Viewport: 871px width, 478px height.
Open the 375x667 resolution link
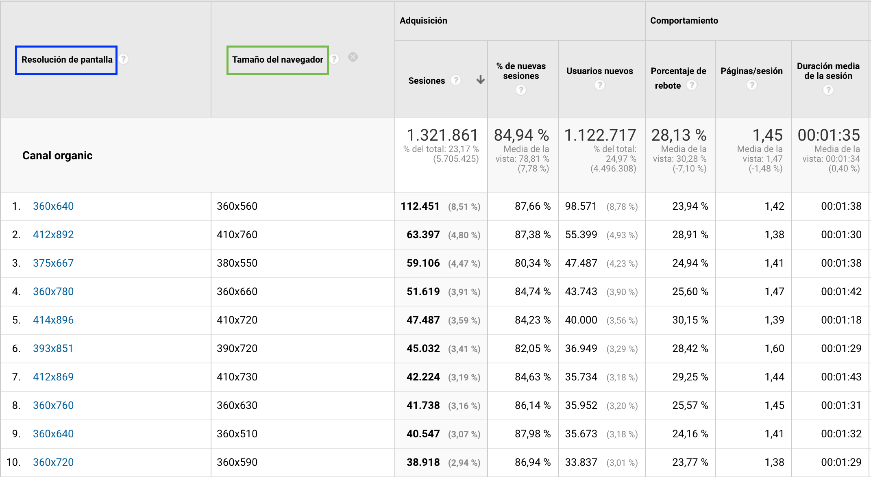(x=53, y=263)
